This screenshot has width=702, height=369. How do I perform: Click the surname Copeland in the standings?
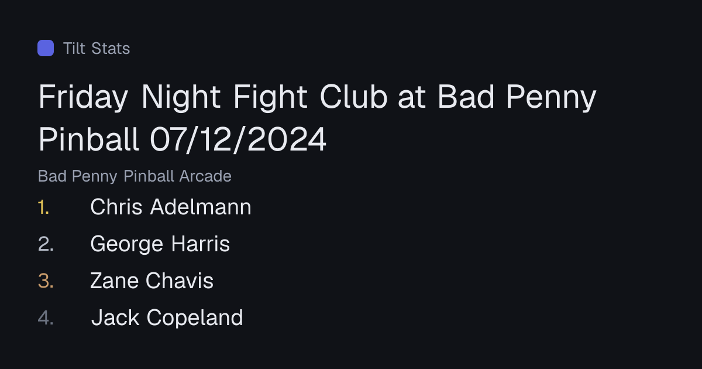click(x=195, y=318)
